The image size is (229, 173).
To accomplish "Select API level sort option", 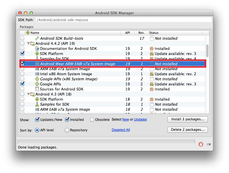I will click(x=37, y=130).
